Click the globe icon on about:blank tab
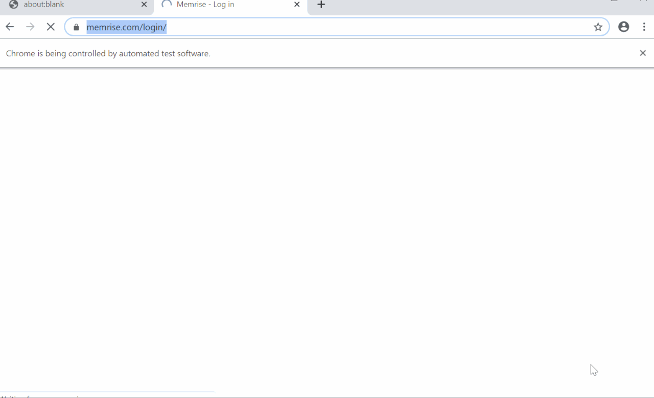654x398 pixels. [x=14, y=5]
